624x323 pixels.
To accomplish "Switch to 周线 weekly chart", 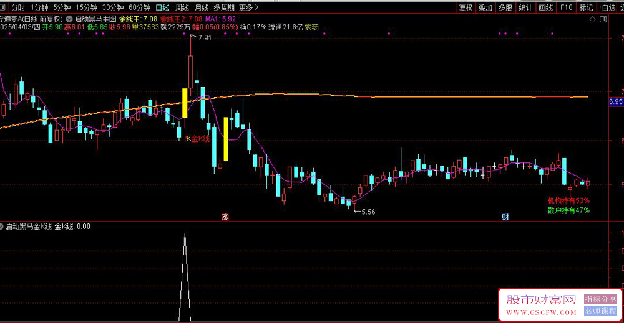I will coord(182,7).
